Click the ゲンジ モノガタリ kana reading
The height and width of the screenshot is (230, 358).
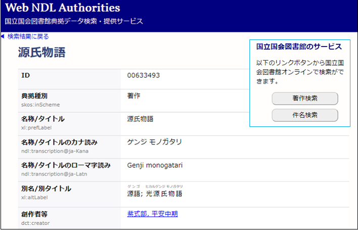[155, 142]
